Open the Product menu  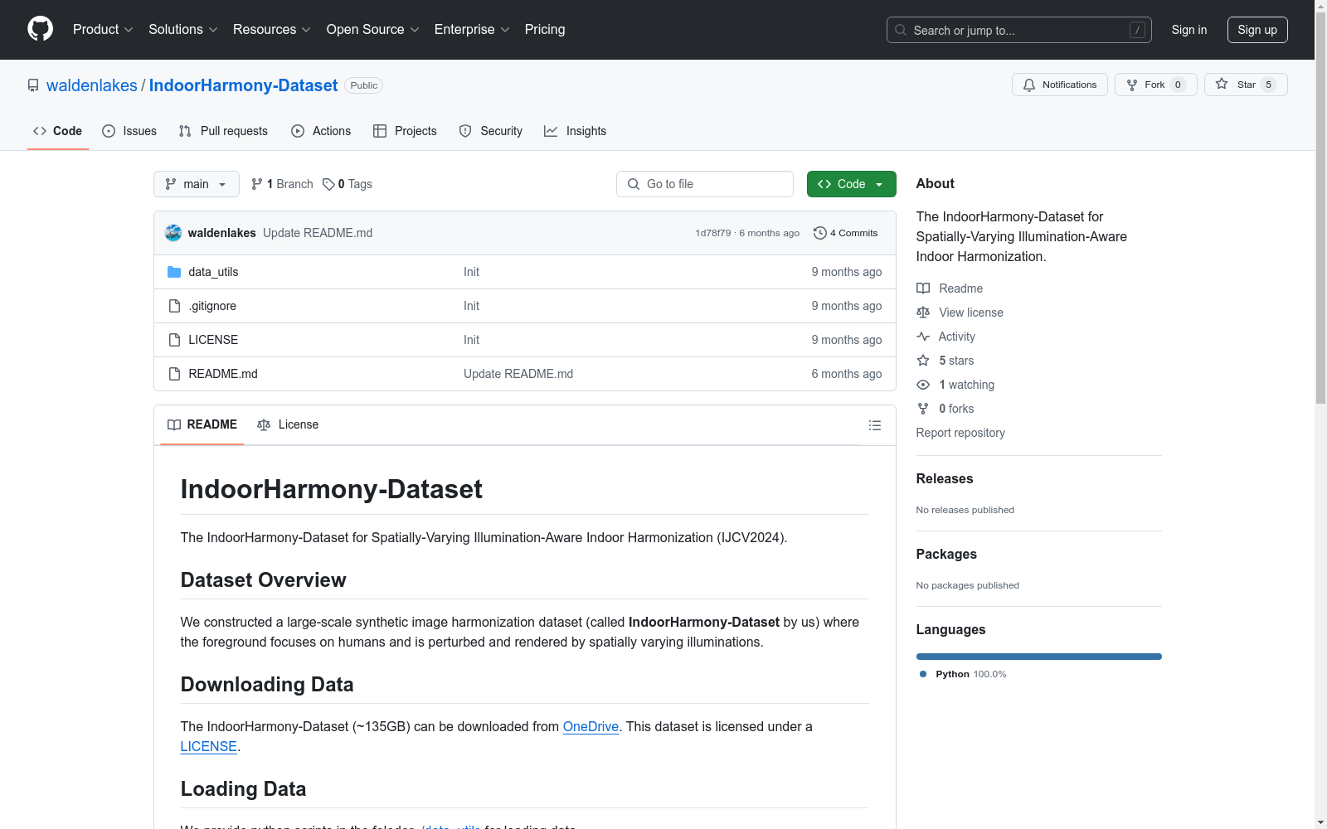pos(103,29)
